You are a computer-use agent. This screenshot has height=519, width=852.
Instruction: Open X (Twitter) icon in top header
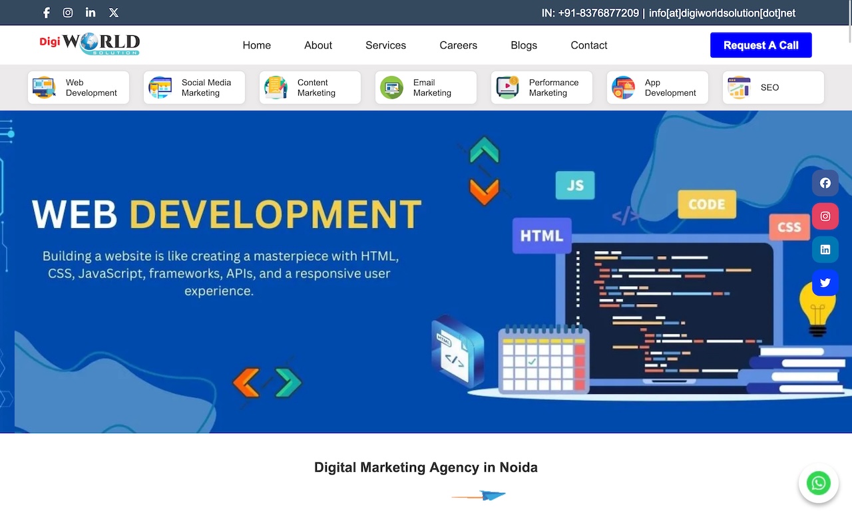tap(114, 13)
